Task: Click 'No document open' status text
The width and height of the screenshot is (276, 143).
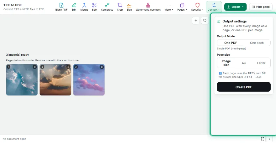Action: point(14,139)
